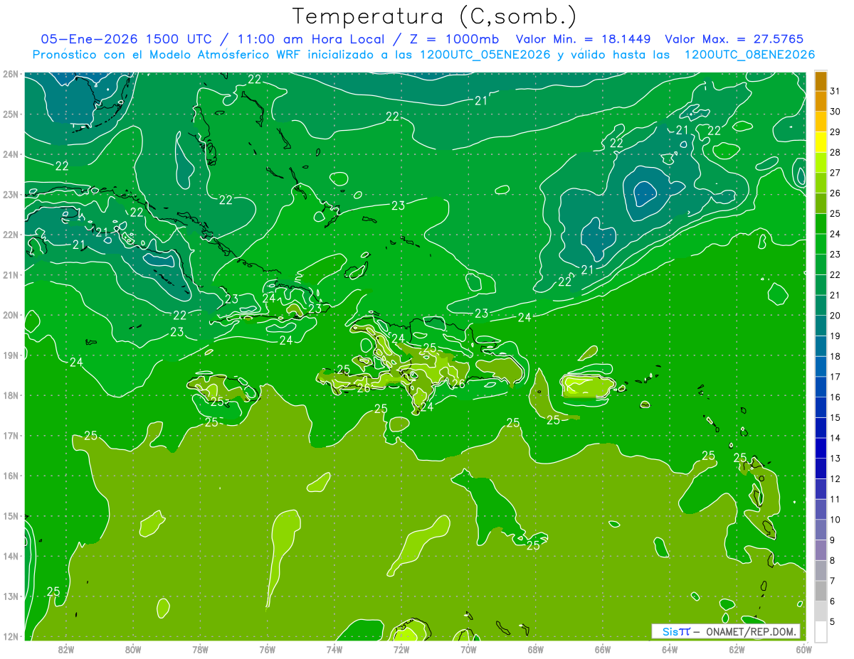Click the color scale value '29'
854x659 pixels.
coord(835,132)
